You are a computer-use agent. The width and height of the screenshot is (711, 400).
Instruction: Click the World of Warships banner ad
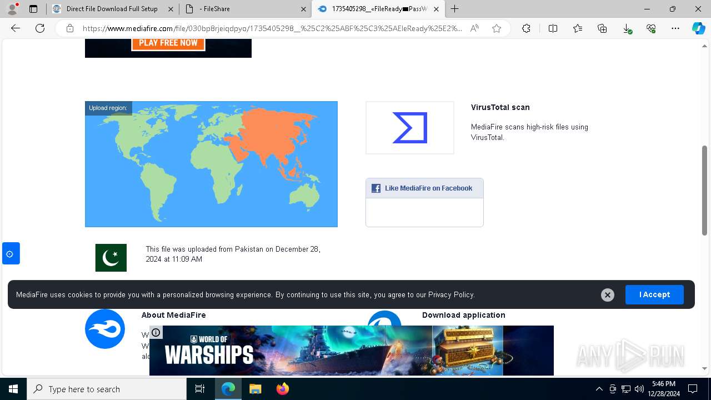(352, 351)
